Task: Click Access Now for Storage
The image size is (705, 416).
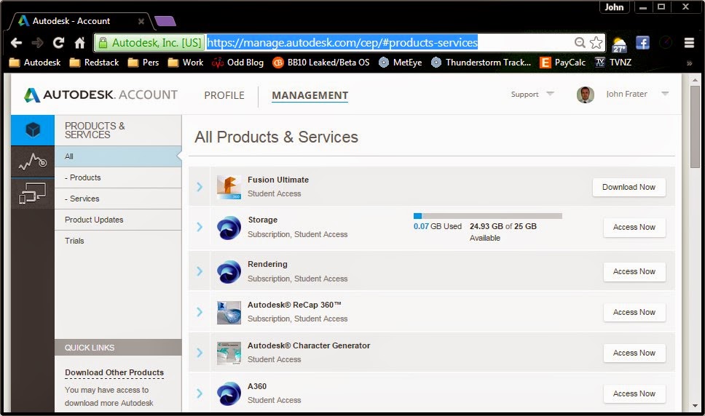Action: [x=634, y=227]
